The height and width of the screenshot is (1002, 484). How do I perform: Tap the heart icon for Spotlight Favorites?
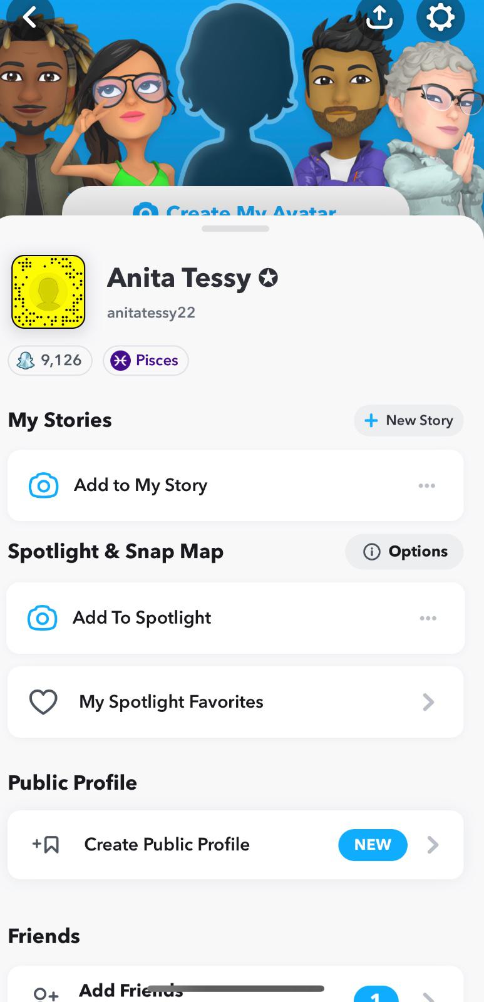pos(43,702)
